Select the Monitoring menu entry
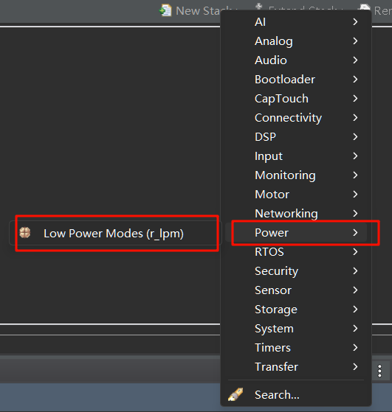This screenshot has width=392, height=412. [296, 175]
